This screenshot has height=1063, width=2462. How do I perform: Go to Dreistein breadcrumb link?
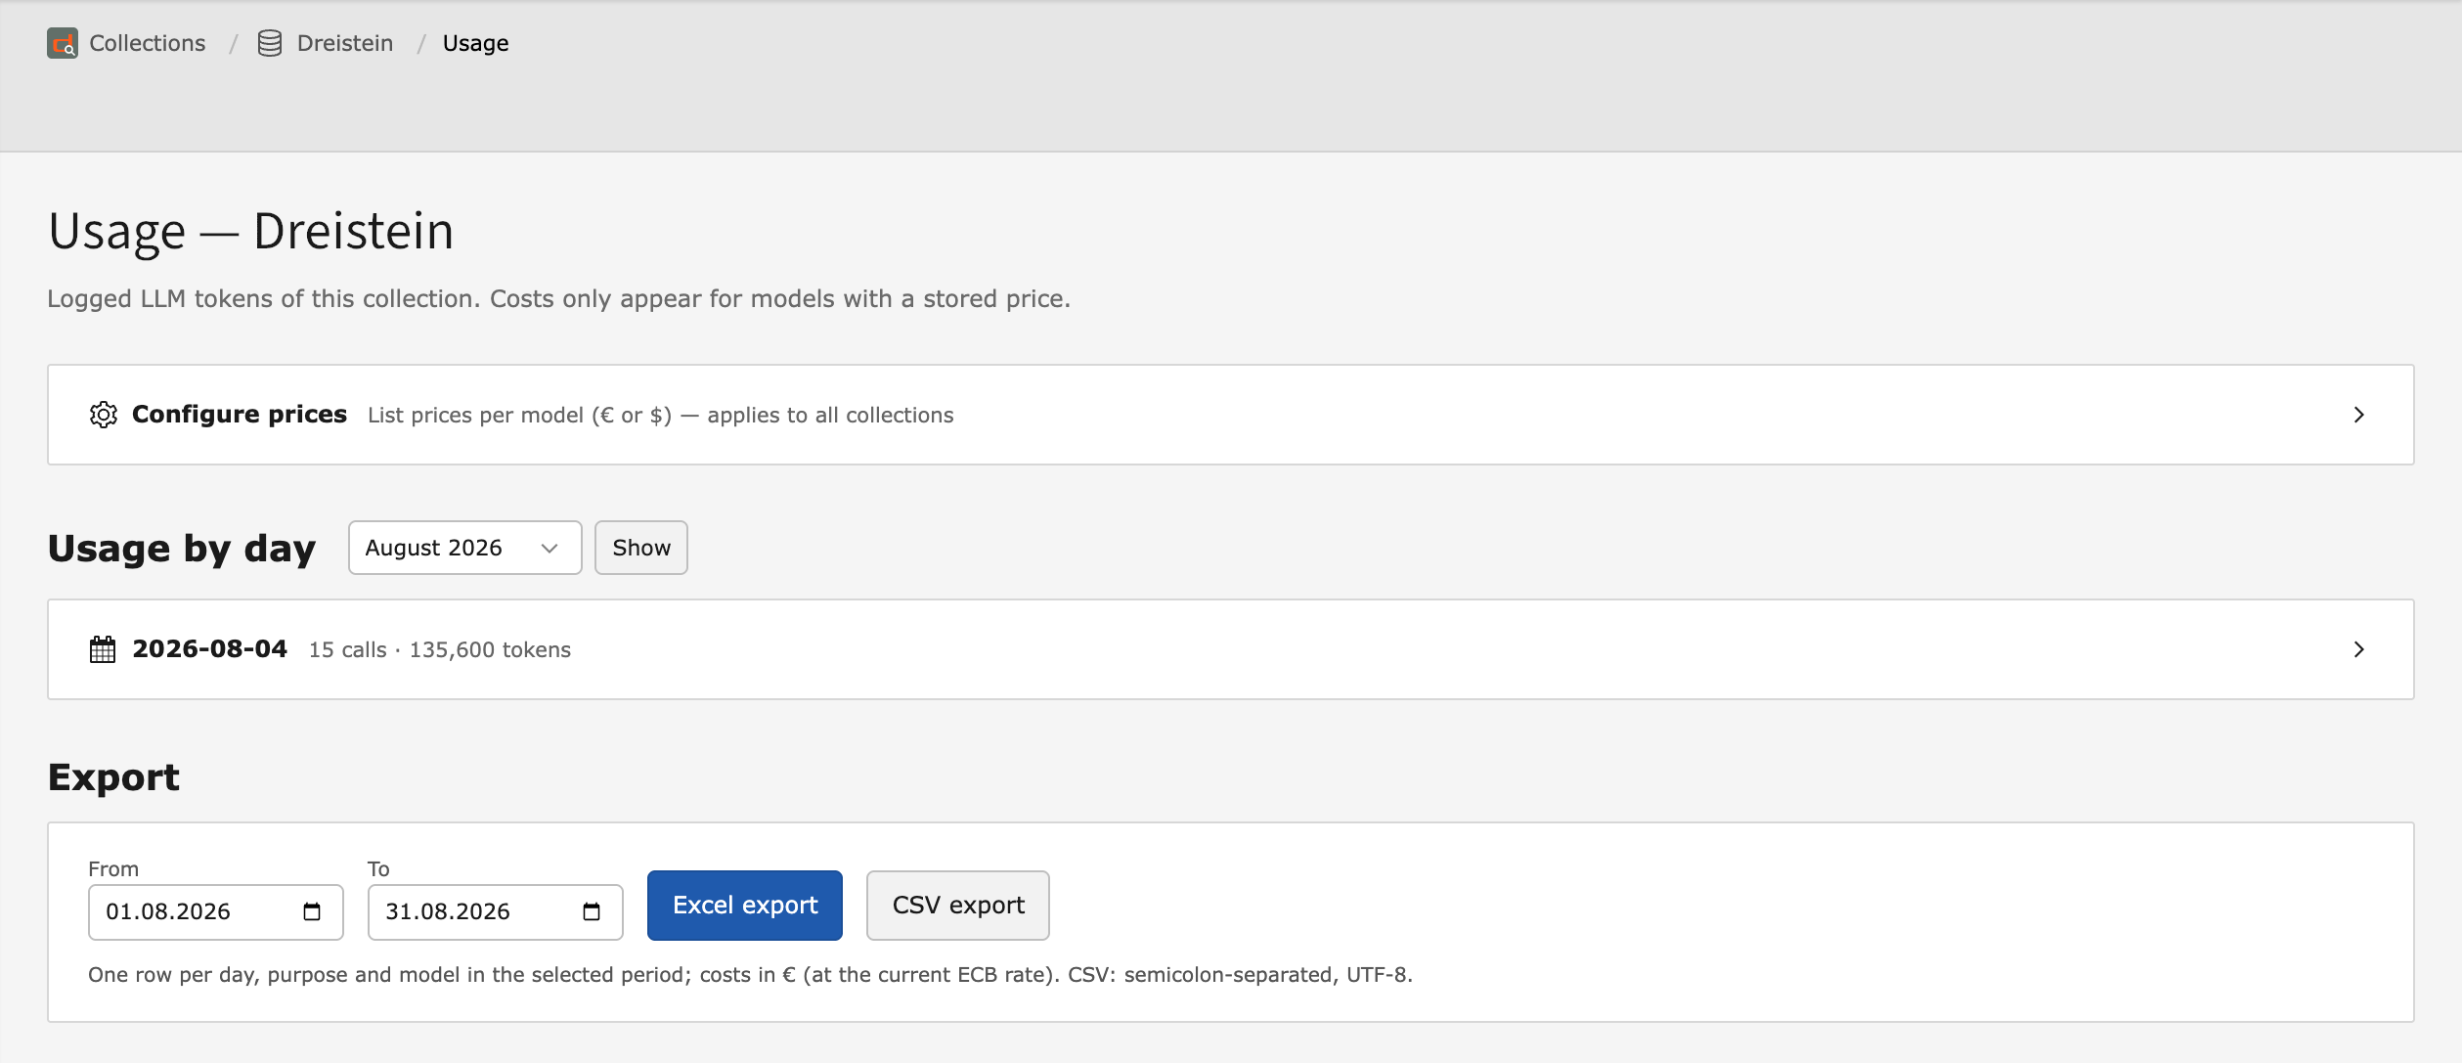(345, 43)
